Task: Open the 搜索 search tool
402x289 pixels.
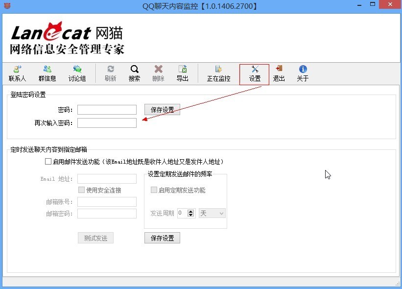Action: click(134, 74)
